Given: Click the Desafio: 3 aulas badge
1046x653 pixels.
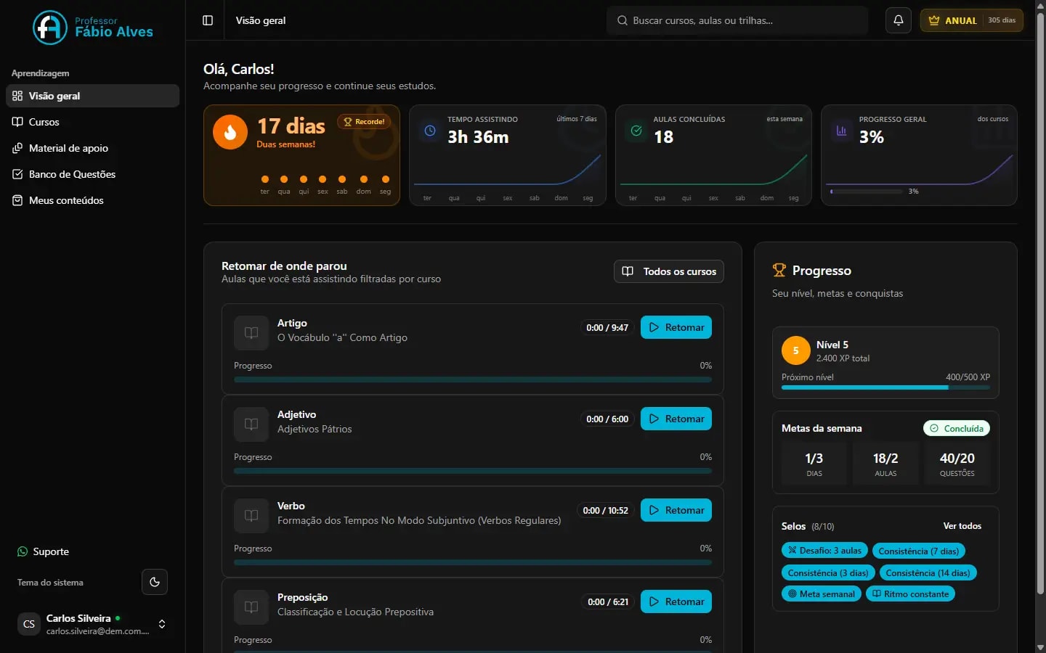Looking at the screenshot, I should pyautogui.click(x=824, y=551).
